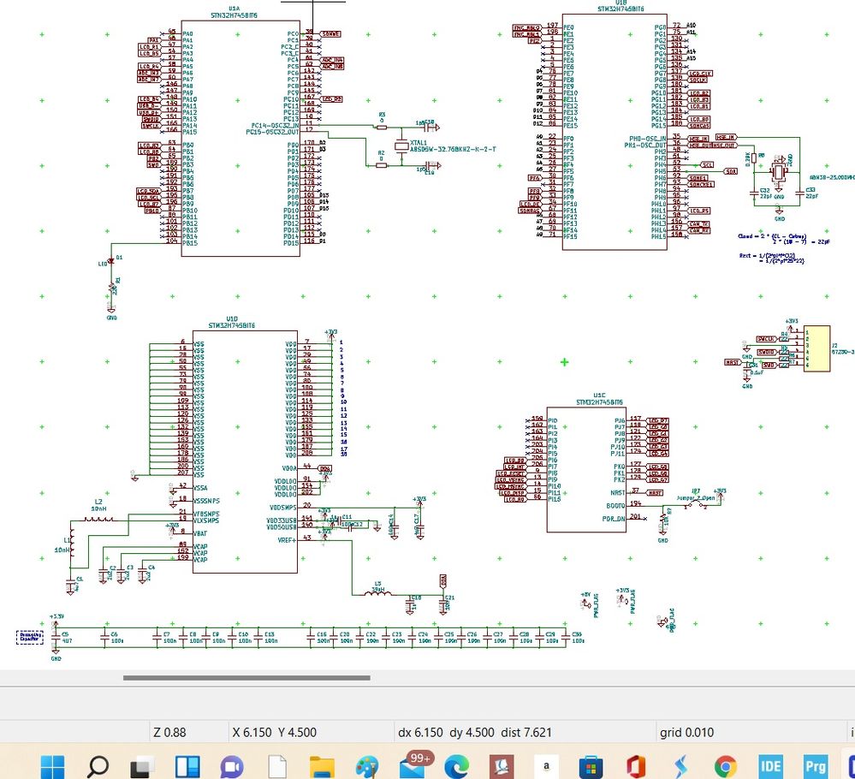Click the CAN_TX net label
The width and height of the screenshot is (855, 779).
point(700,224)
